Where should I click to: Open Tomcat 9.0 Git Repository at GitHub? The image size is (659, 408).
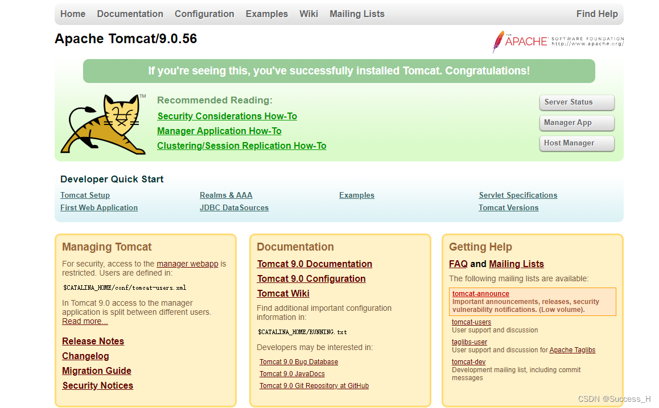[x=314, y=386]
